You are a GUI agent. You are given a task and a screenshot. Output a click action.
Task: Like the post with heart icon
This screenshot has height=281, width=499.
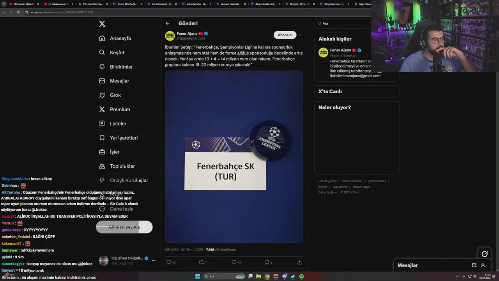(x=234, y=262)
